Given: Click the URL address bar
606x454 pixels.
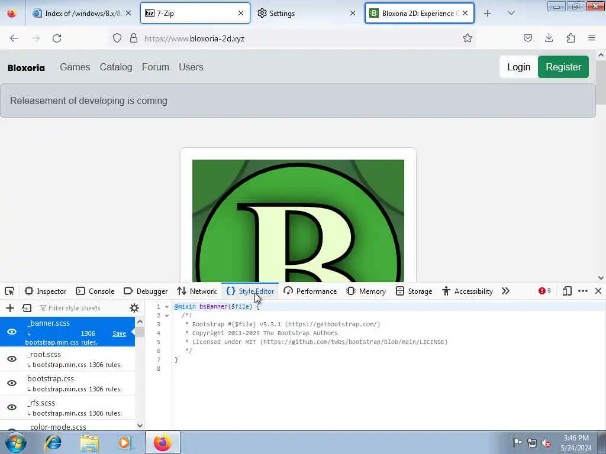Looking at the screenshot, I should coord(294,38).
